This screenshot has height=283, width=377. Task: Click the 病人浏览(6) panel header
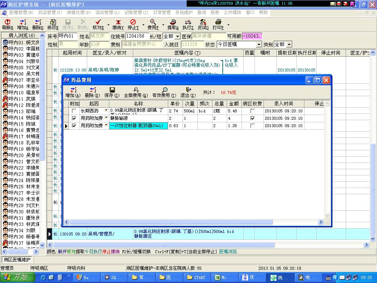point(22,35)
